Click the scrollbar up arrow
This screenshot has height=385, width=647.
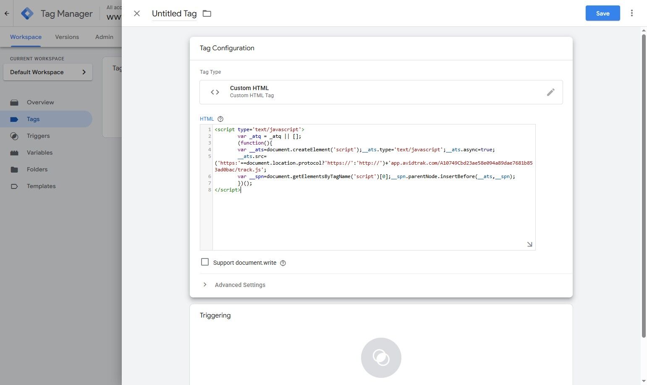644,31
